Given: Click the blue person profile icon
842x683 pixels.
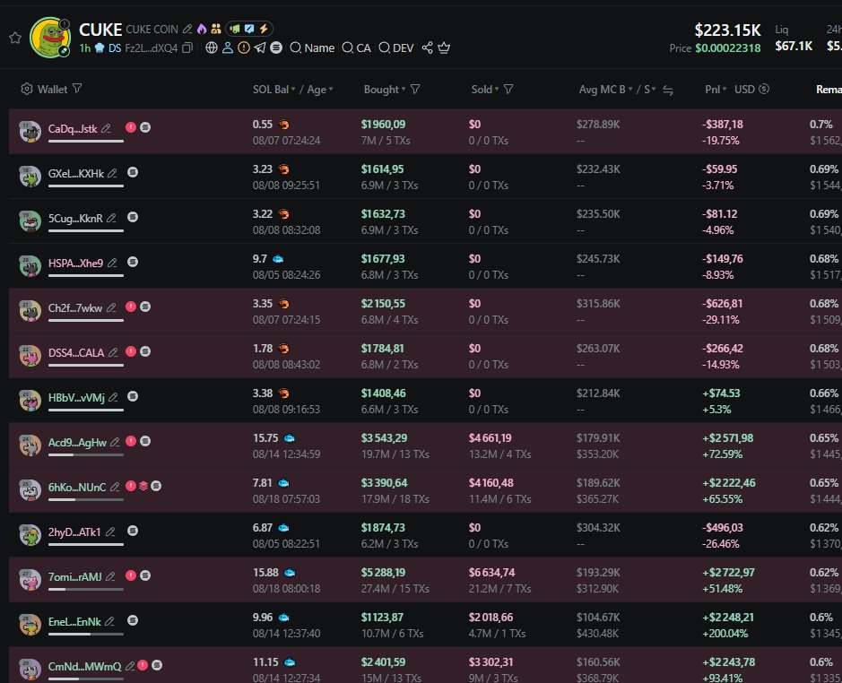Looking at the screenshot, I should click(228, 48).
